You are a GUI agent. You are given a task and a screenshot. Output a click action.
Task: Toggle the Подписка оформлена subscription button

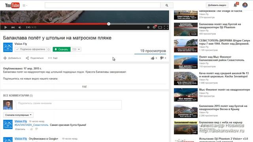click(x=31, y=49)
